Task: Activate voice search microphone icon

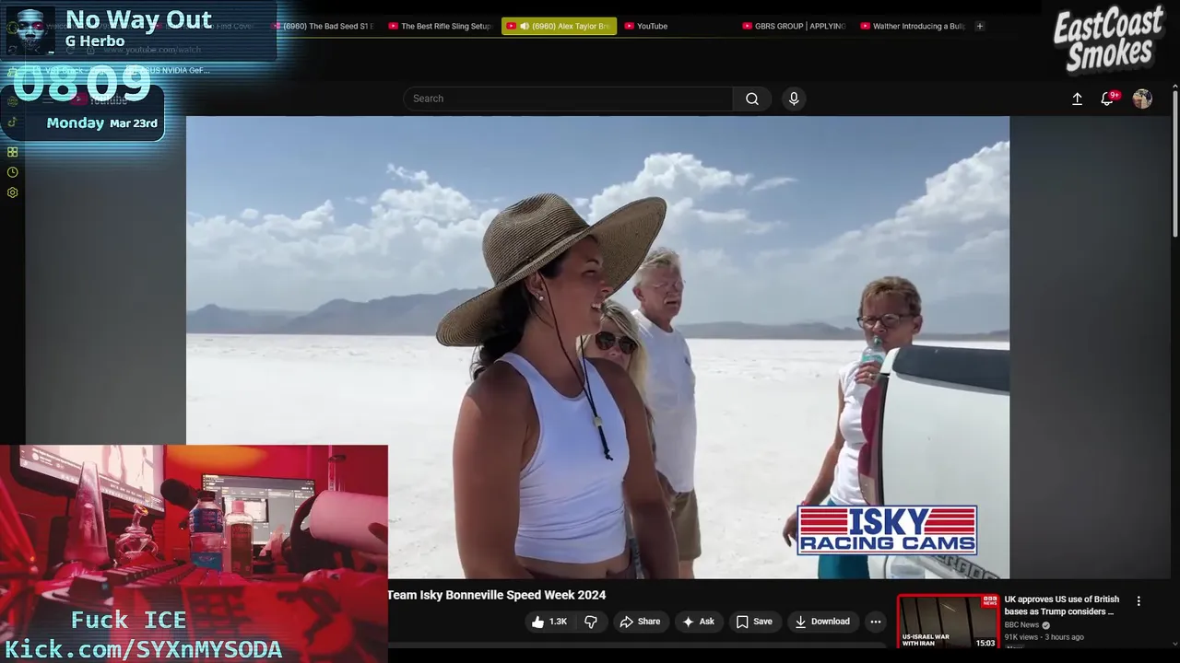Action: (794, 99)
